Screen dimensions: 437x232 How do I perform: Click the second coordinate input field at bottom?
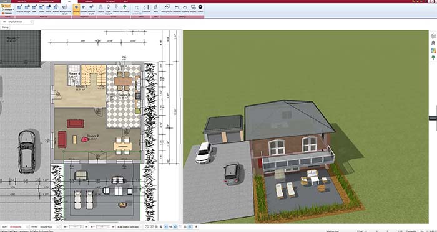[x=102, y=227]
